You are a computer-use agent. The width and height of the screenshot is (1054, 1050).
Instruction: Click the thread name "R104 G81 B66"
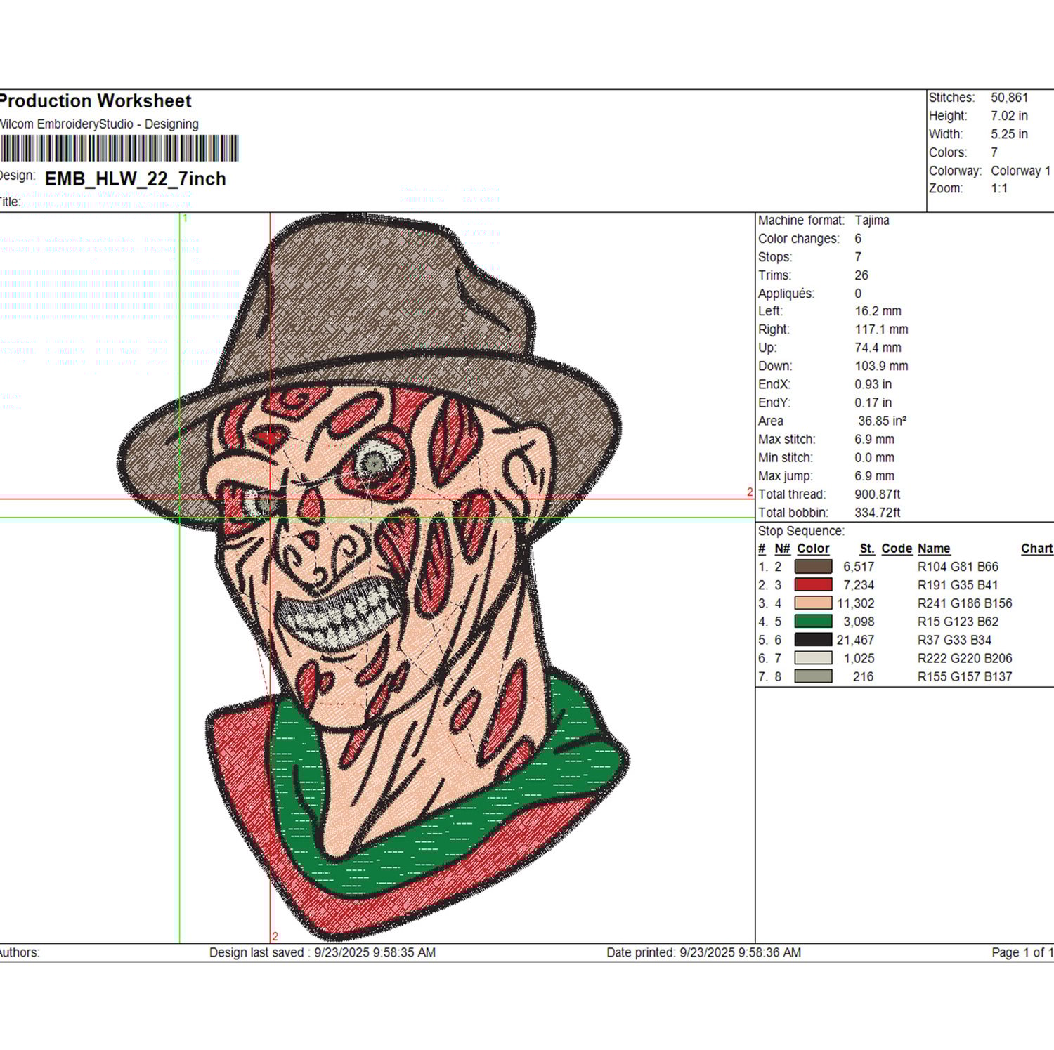click(x=958, y=567)
